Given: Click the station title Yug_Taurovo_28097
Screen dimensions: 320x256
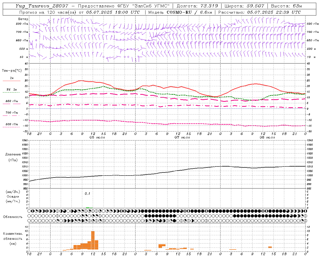Looking at the screenshot, I should 42,6.
